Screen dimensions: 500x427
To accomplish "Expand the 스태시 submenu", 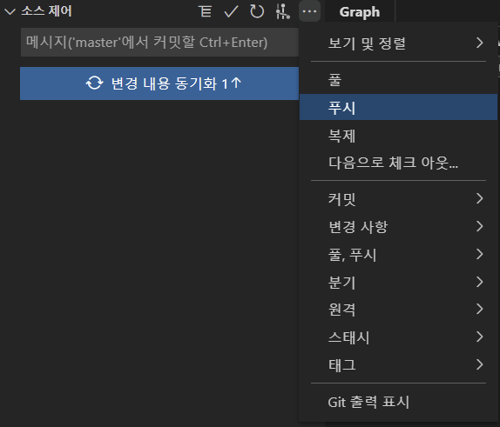I will (398, 337).
